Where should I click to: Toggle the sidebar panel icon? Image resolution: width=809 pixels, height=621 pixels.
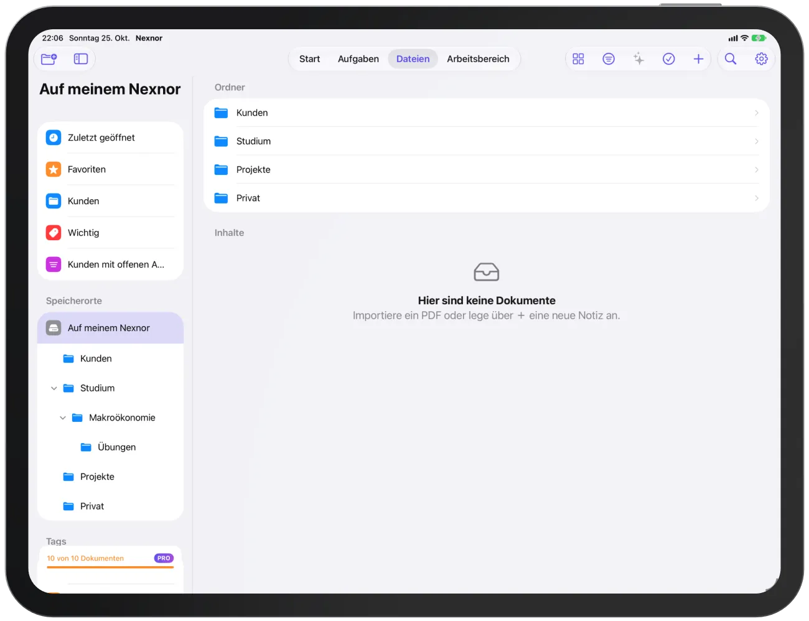coord(81,59)
